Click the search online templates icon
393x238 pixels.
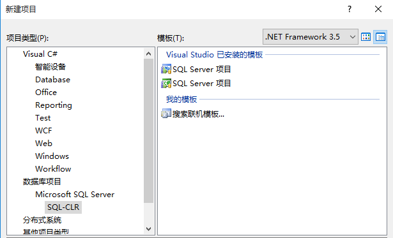click(166, 114)
